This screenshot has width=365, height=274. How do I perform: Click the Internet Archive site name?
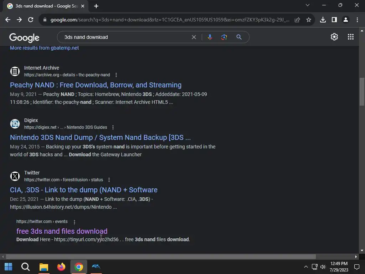tap(42, 68)
